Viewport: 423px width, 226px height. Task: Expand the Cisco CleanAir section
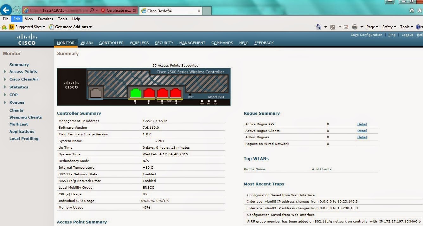pyautogui.click(x=5, y=79)
